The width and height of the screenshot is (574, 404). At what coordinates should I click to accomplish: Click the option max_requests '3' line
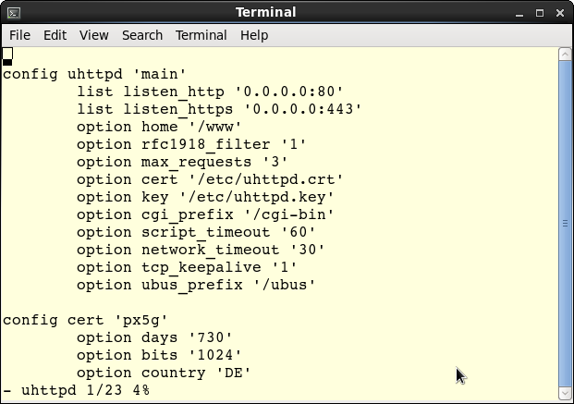(x=182, y=162)
